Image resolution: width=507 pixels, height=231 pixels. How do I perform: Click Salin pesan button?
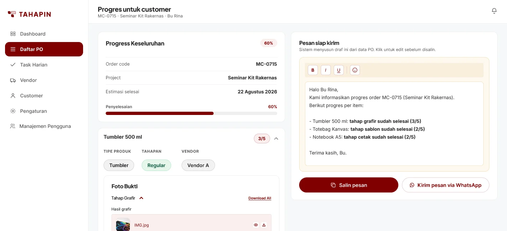pyautogui.click(x=349, y=185)
